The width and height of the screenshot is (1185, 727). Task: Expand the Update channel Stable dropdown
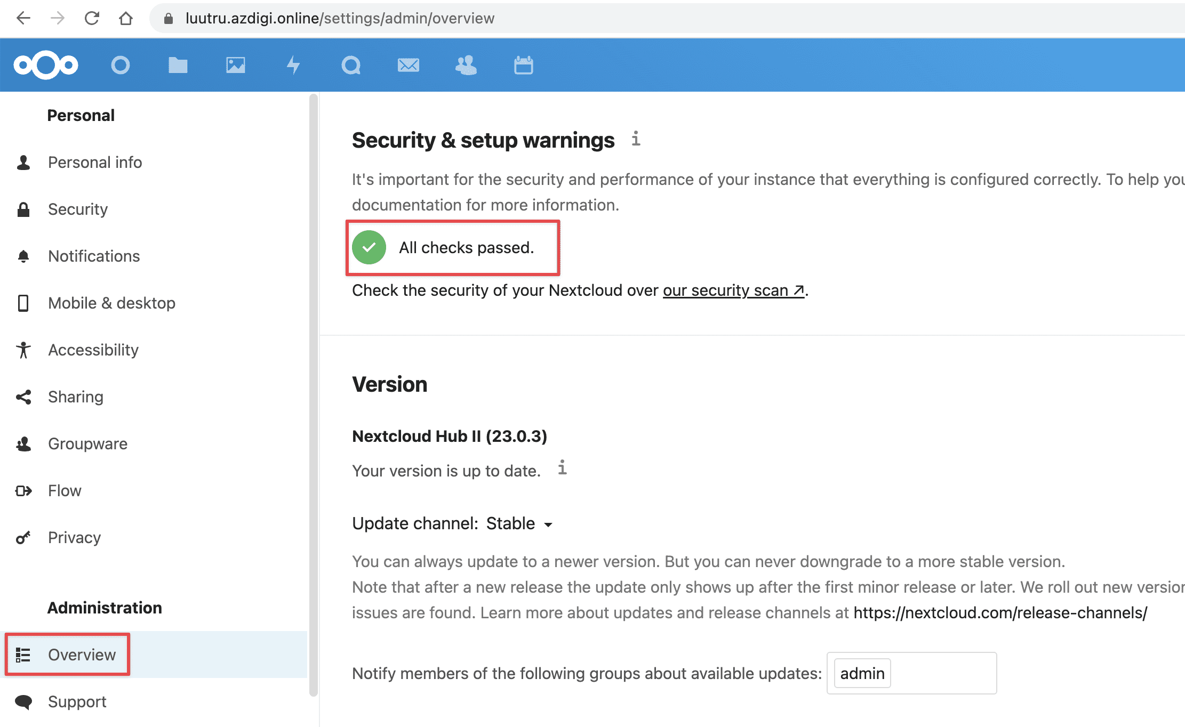519,523
